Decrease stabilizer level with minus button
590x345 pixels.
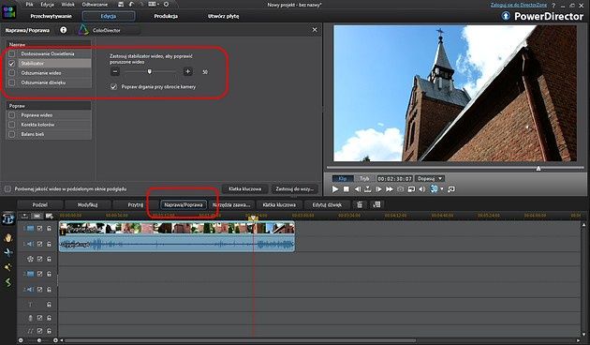(x=115, y=71)
